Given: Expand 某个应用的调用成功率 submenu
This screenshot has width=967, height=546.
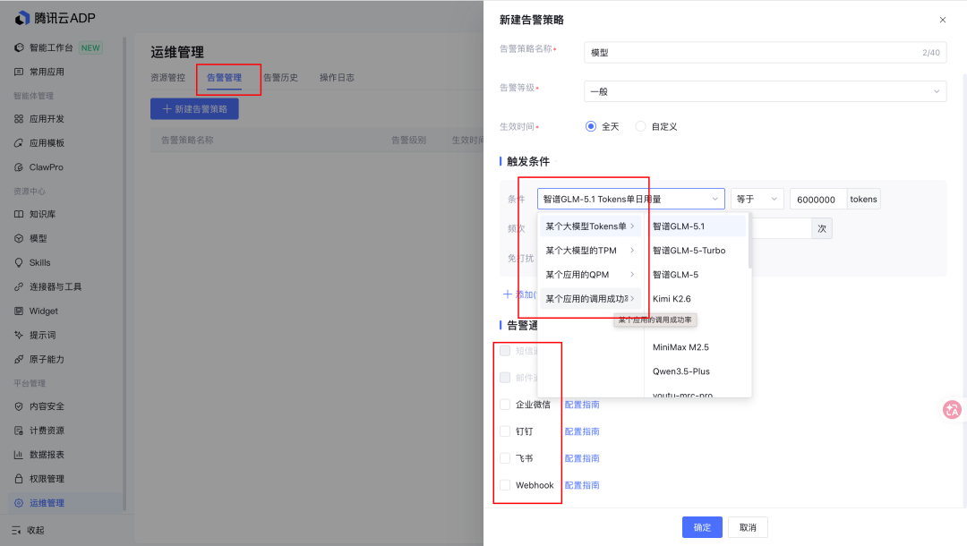Looking at the screenshot, I should coord(590,298).
